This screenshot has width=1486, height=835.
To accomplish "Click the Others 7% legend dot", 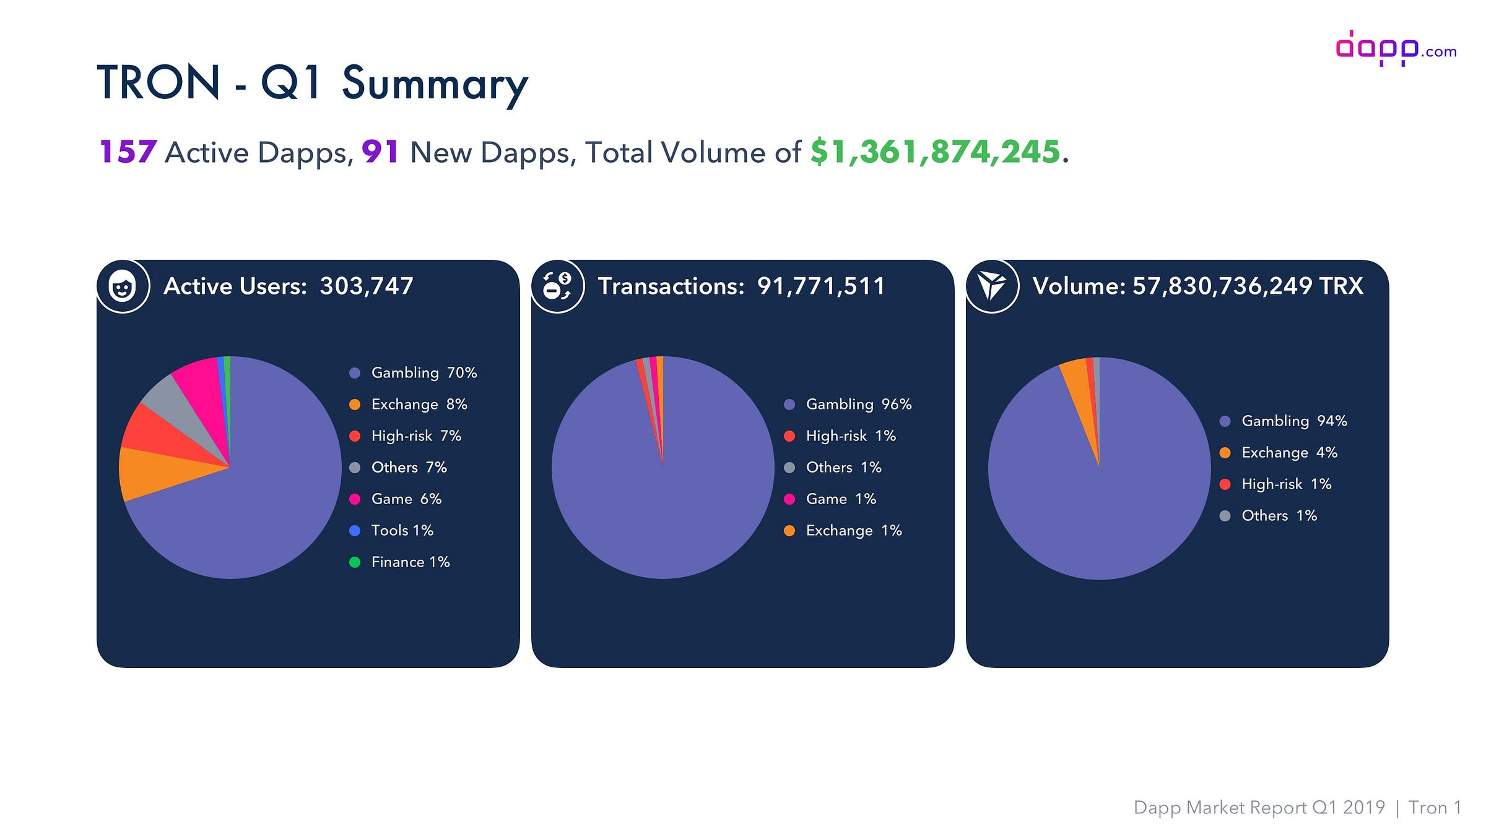I will [x=355, y=468].
